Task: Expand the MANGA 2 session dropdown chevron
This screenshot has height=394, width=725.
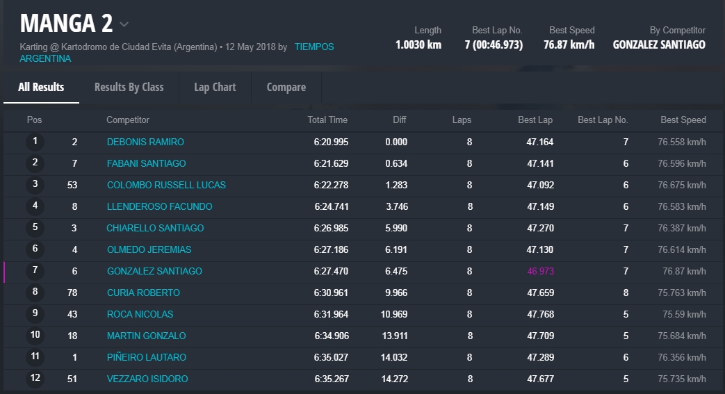Action: (x=124, y=25)
